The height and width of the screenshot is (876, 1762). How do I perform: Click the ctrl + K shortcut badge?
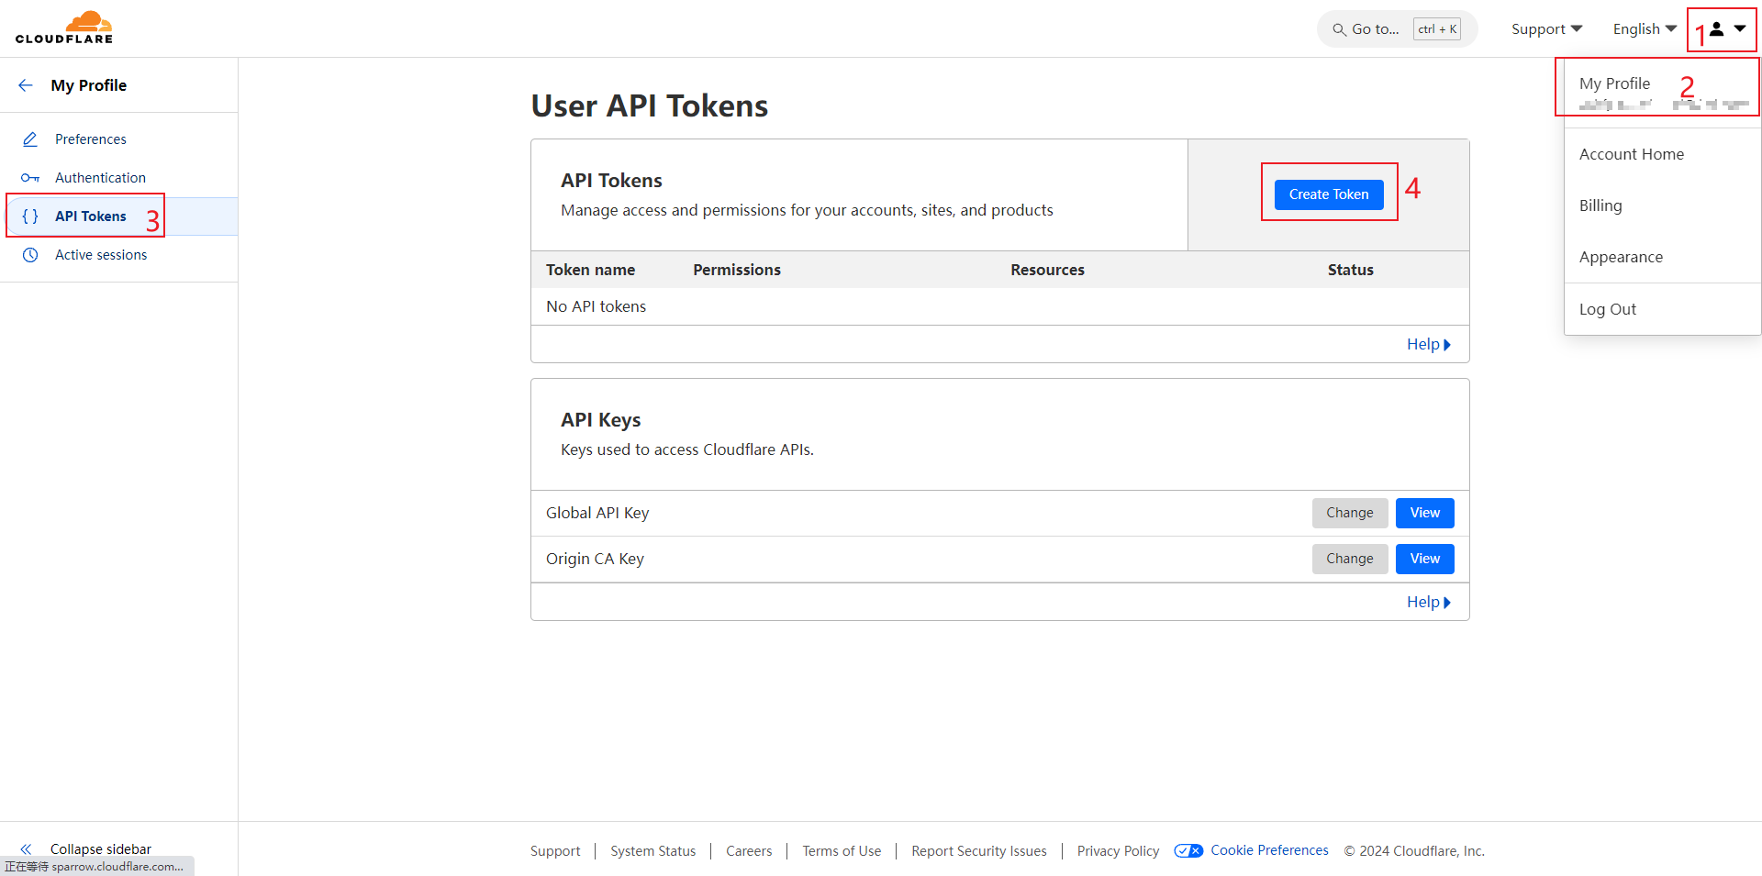click(x=1437, y=29)
